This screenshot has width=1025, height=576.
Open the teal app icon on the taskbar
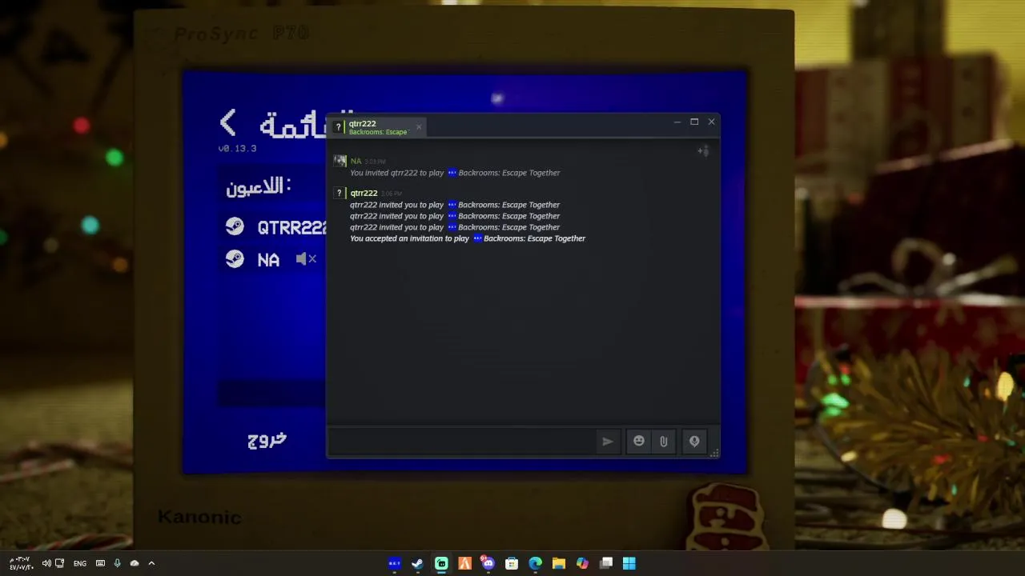click(x=441, y=563)
